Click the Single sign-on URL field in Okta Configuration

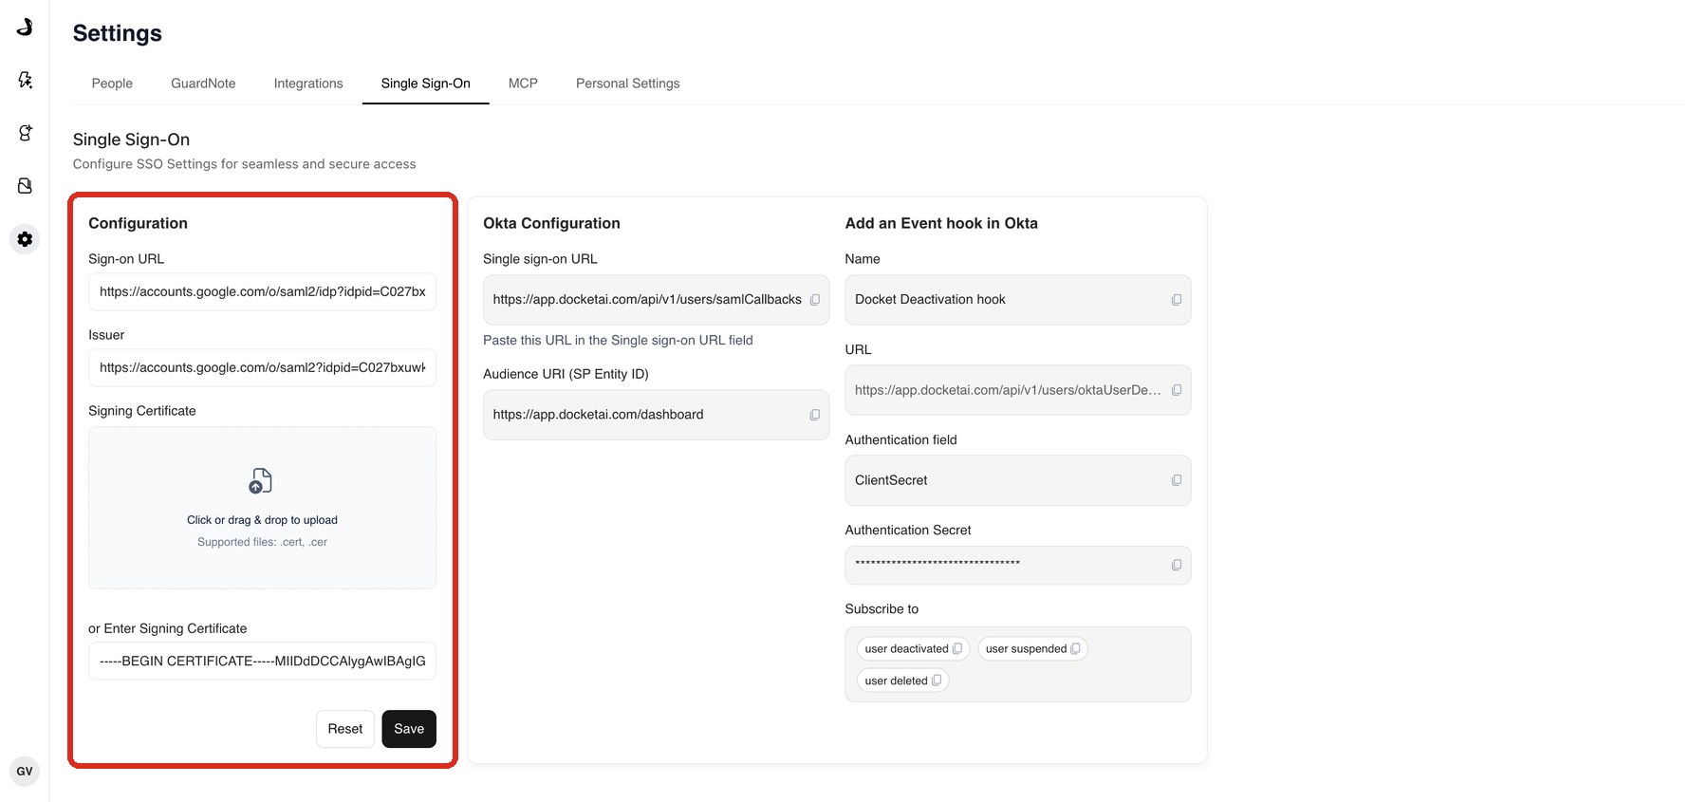pyautogui.click(x=657, y=300)
